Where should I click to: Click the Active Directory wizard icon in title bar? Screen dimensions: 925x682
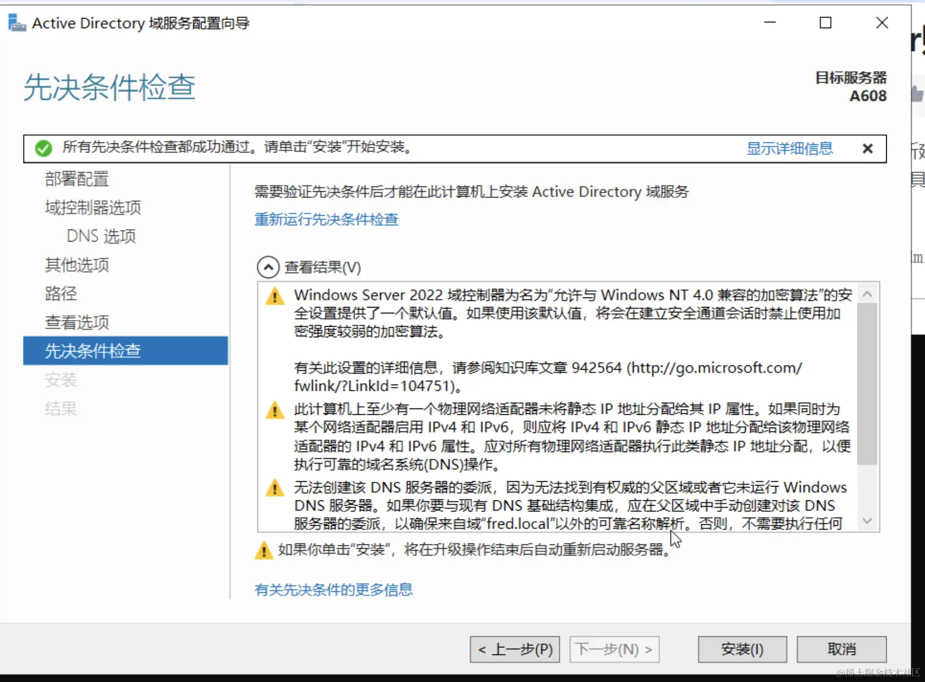point(16,22)
